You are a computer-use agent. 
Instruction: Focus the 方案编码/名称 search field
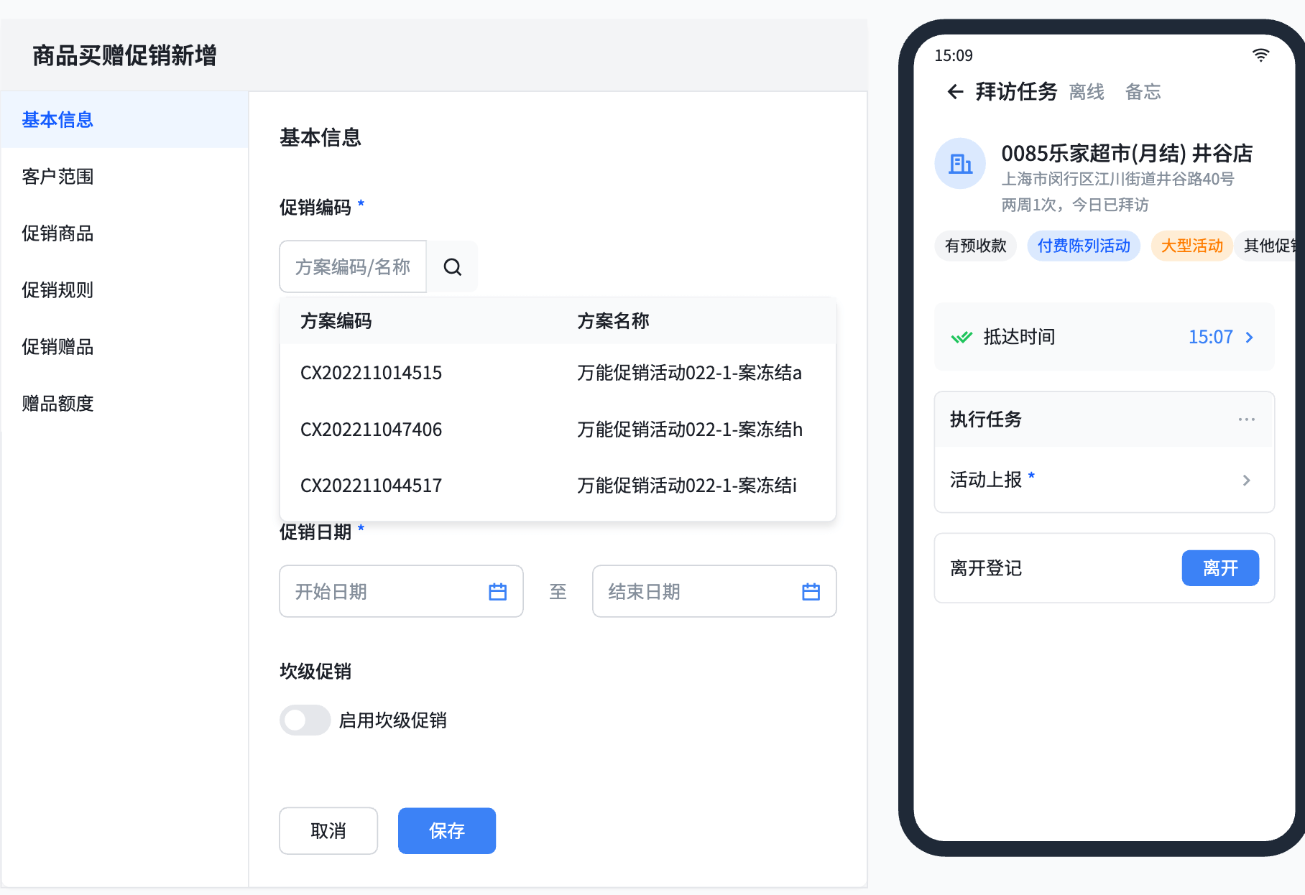pyautogui.click(x=352, y=267)
